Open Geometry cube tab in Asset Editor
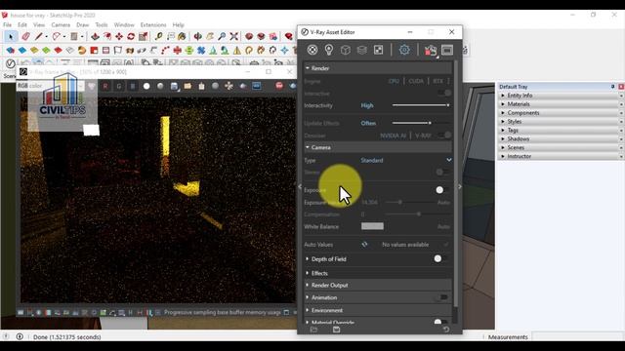Image resolution: width=625 pixels, height=351 pixels. pyautogui.click(x=345, y=50)
